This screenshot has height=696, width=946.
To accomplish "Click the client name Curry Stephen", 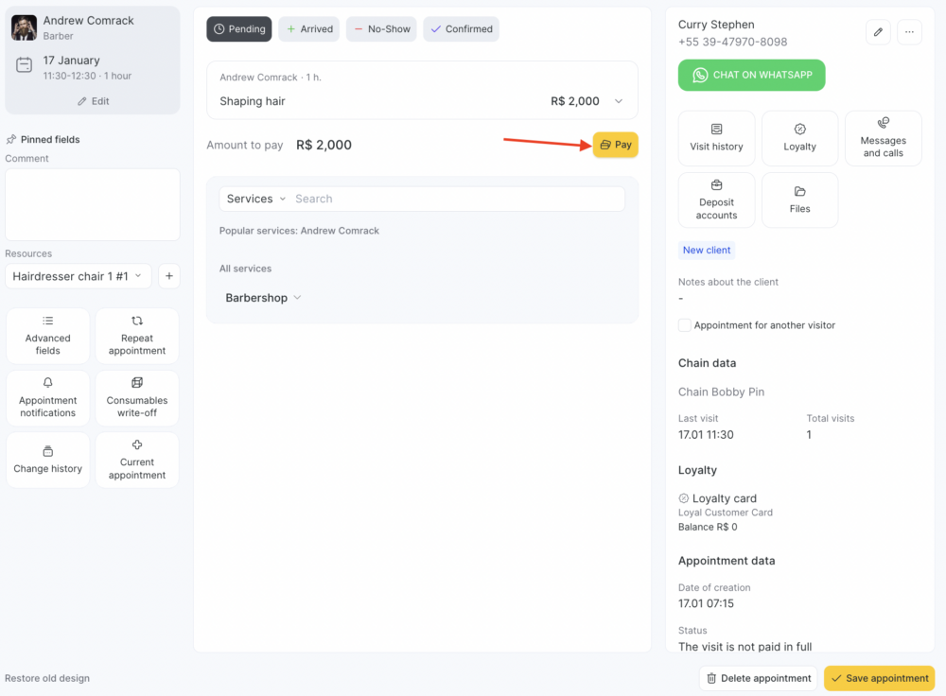I will point(716,25).
